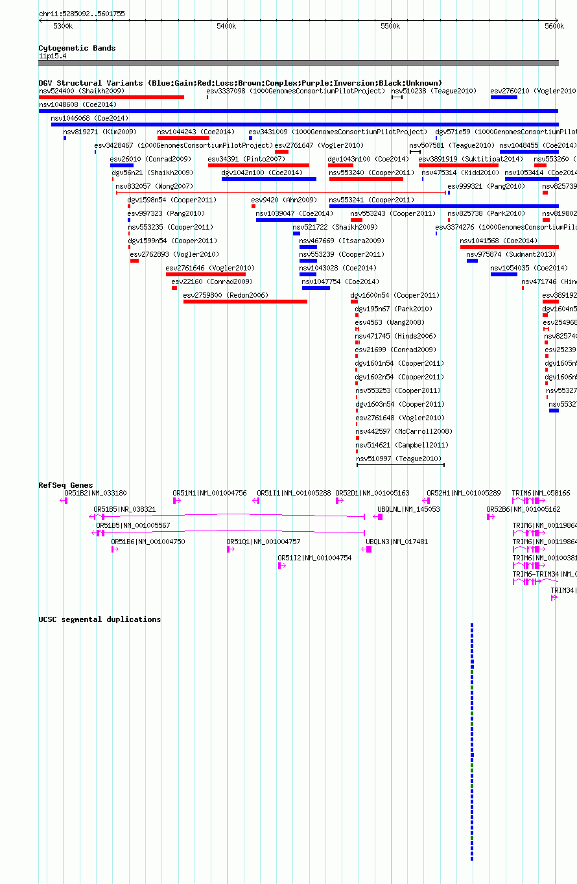Click the chr11:5285092..5601755 coordinate label

pyautogui.click(x=82, y=14)
